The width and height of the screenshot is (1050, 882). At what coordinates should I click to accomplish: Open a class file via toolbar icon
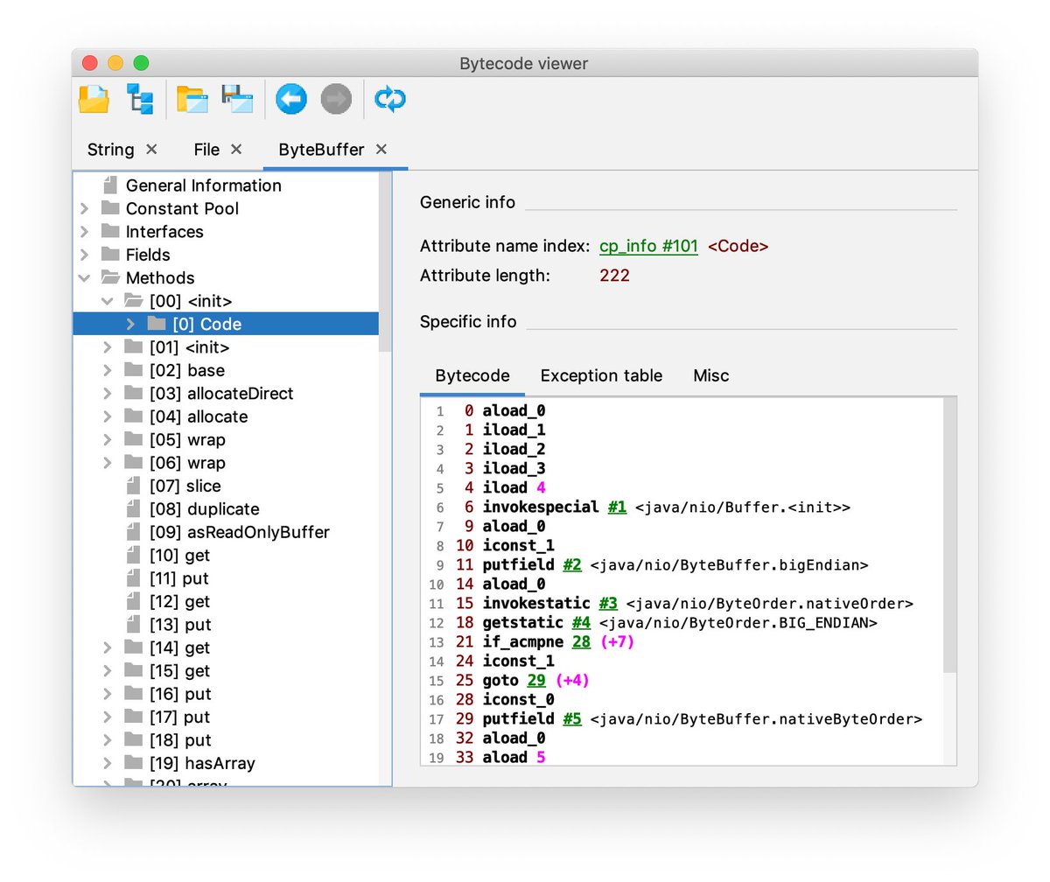tap(93, 99)
